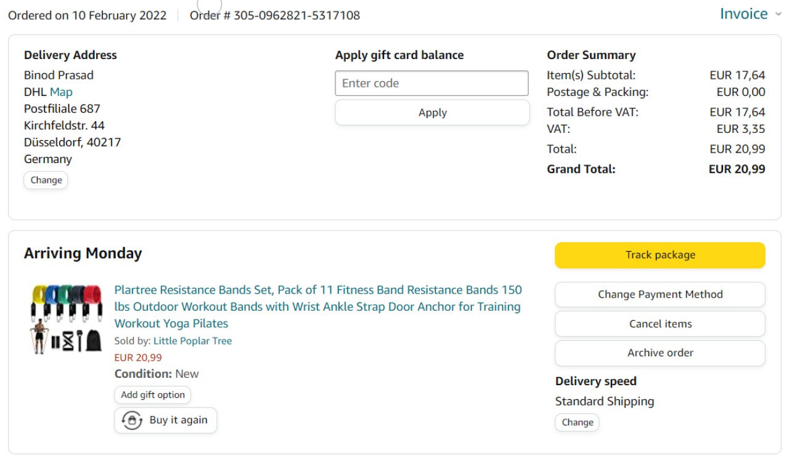Expand the Invoice dropdown chevron

[778, 14]
